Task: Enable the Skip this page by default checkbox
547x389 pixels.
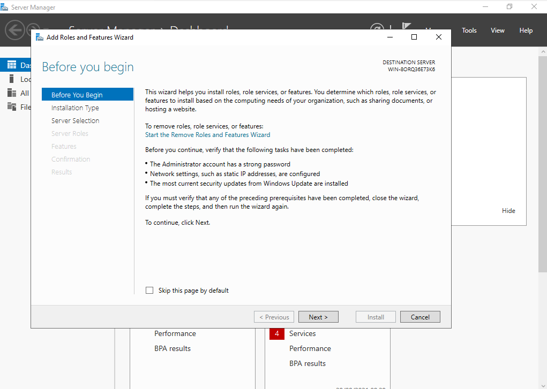Action: [149, 291]
